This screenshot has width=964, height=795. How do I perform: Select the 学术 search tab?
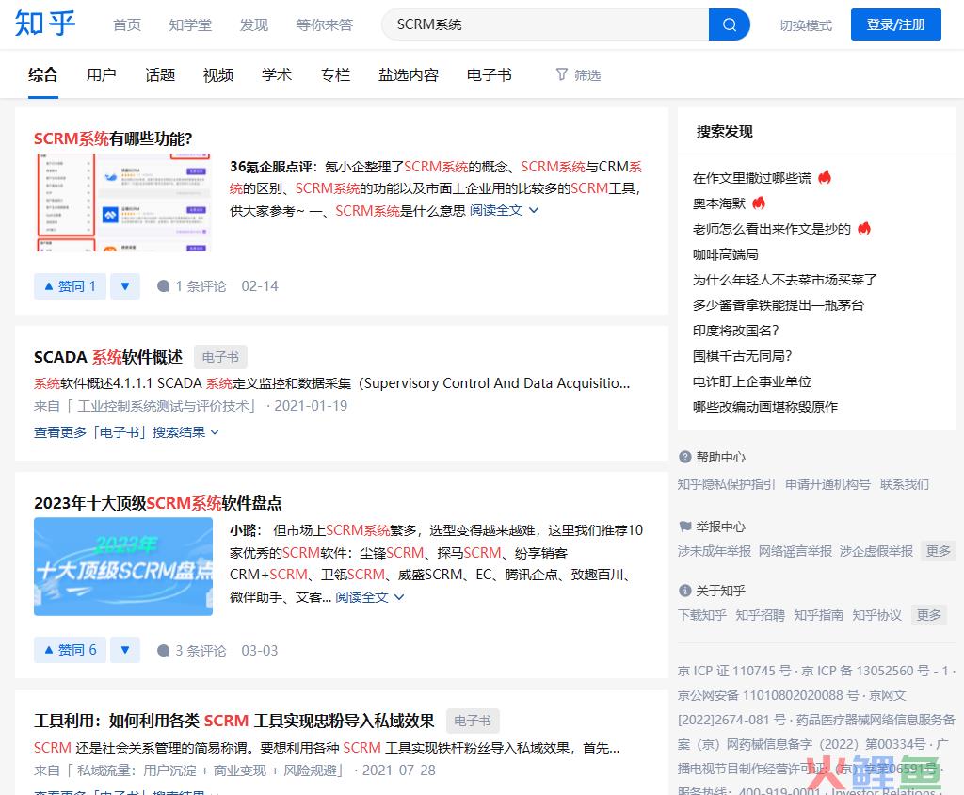pos(277,75)
